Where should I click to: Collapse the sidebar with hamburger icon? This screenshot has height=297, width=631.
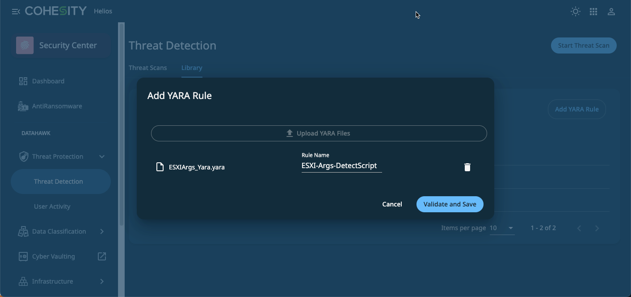(x=16, y=12)
